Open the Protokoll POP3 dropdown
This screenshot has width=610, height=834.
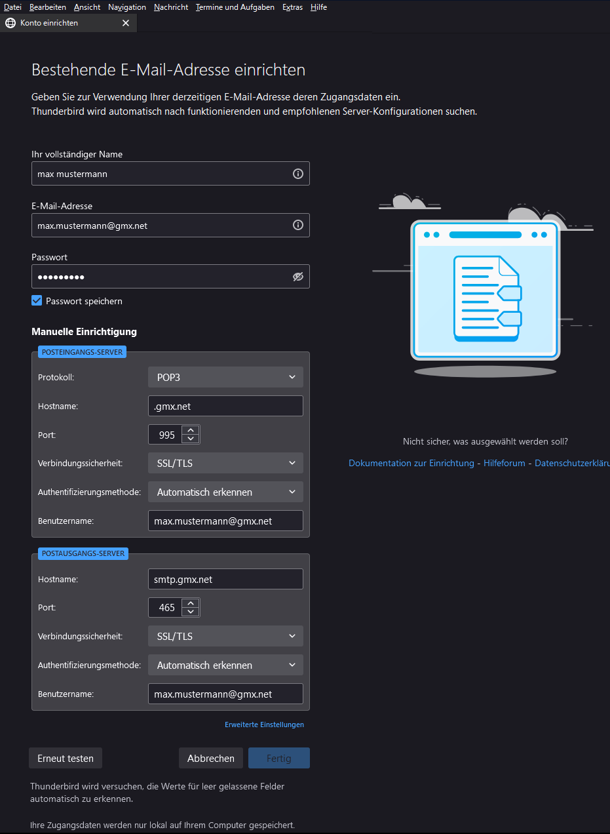coord(225,377)
